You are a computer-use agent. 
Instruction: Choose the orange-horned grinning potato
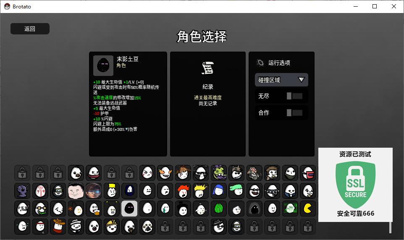point(165,173)
